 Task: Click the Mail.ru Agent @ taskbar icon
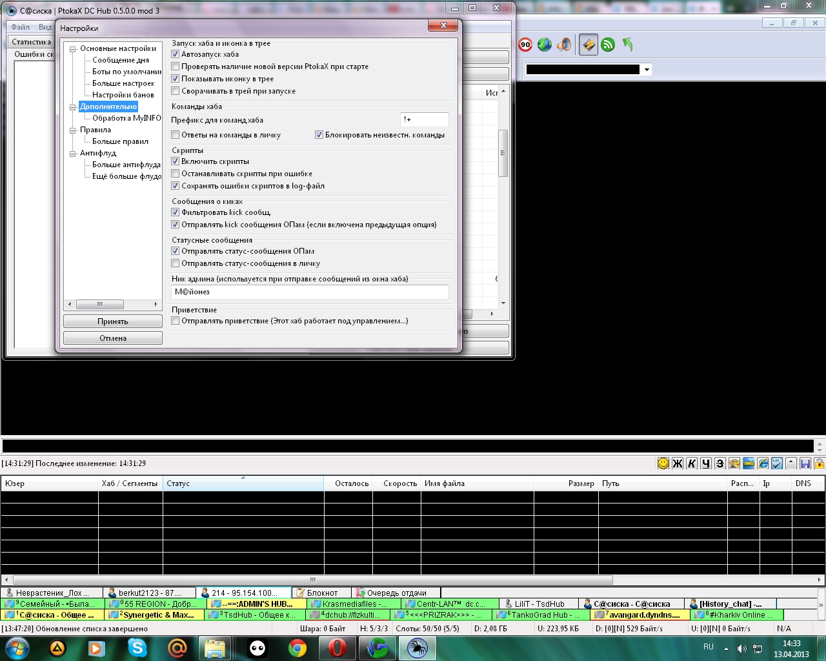tap(177, 648)
